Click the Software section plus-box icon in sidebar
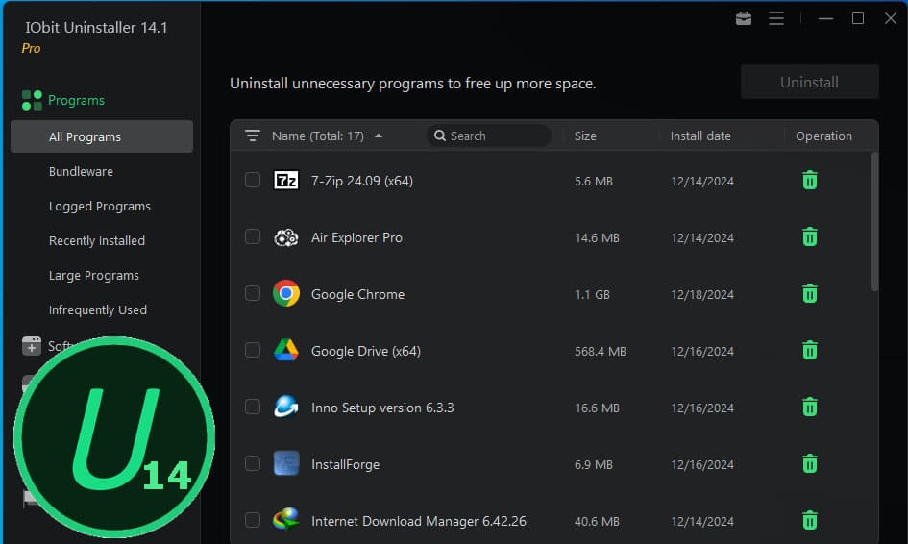Viewport: 908px width, 544px height. coord(32,346)
